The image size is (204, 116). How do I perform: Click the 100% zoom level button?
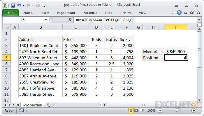click(x=151, y=110)
